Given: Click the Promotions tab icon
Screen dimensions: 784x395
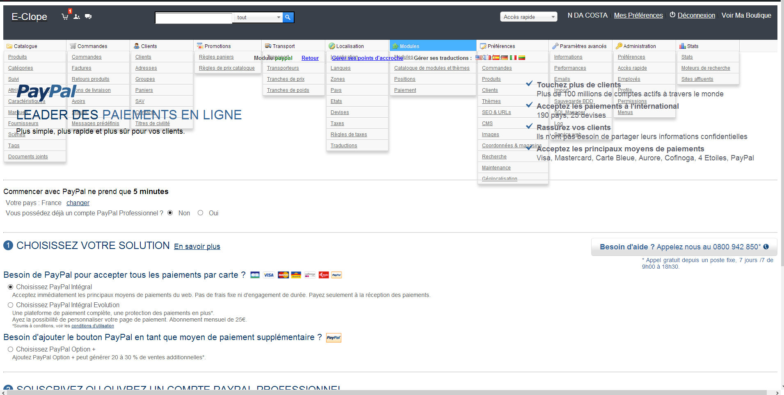Looking at the screenshot, I should point(200,46).
